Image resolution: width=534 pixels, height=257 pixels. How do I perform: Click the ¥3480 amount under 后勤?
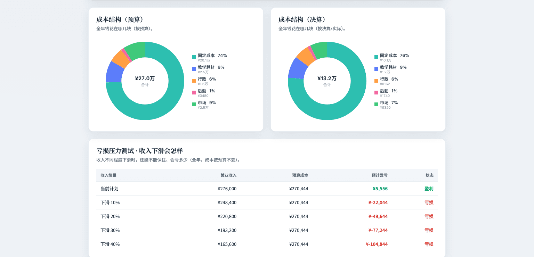pyautogui.click(x=203, y=96)
